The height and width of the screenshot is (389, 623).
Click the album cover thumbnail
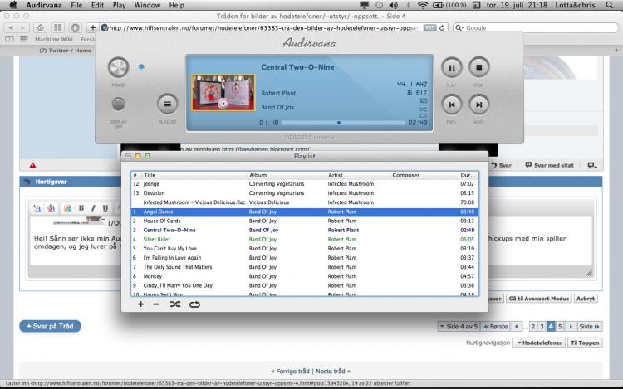click(223, 93)
